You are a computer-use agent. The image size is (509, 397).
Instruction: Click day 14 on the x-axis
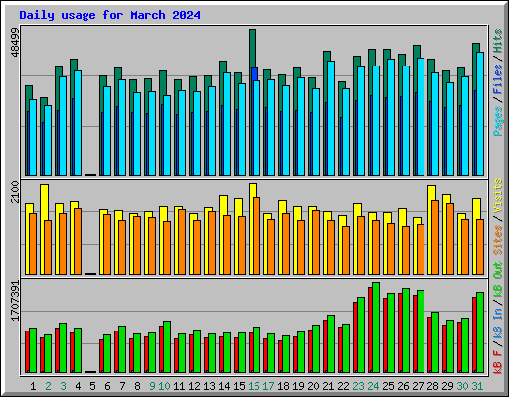[x=224, y=386]
